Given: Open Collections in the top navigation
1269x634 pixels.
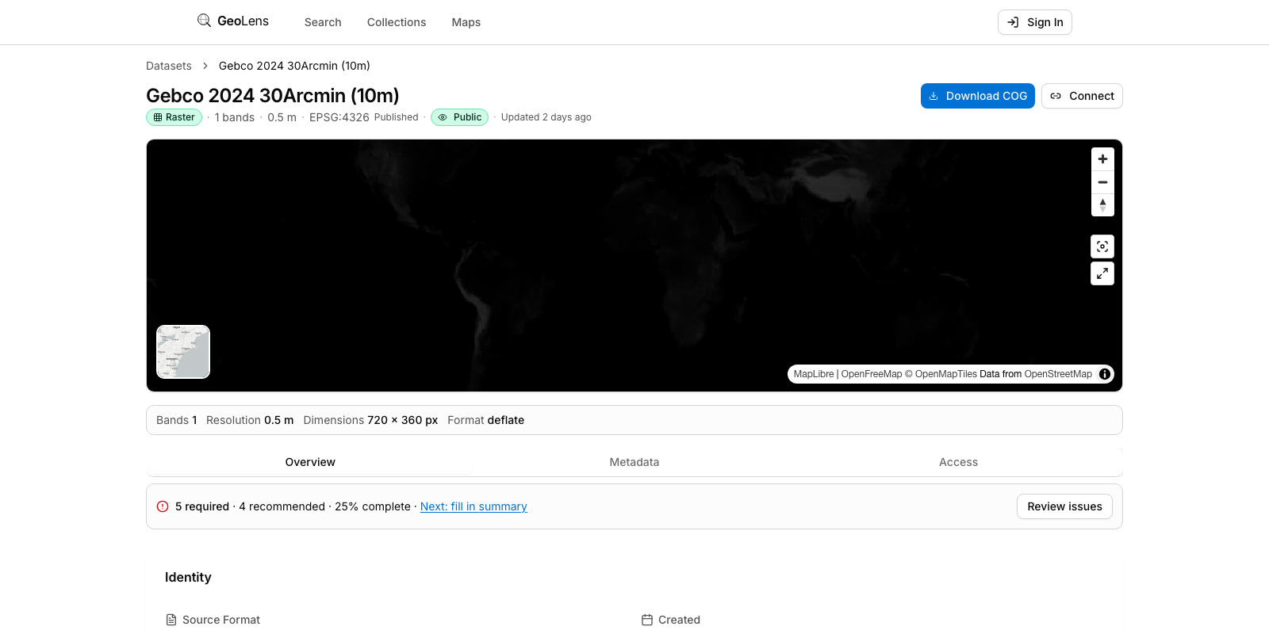Looking at the screenshot, I should [x=397, y=22].
